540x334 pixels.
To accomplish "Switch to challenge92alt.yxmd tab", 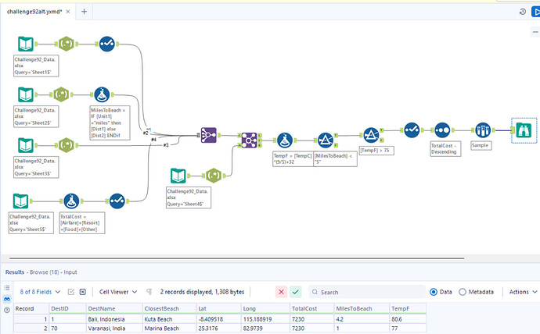I will pyautogui.click(x=34, y=11).
